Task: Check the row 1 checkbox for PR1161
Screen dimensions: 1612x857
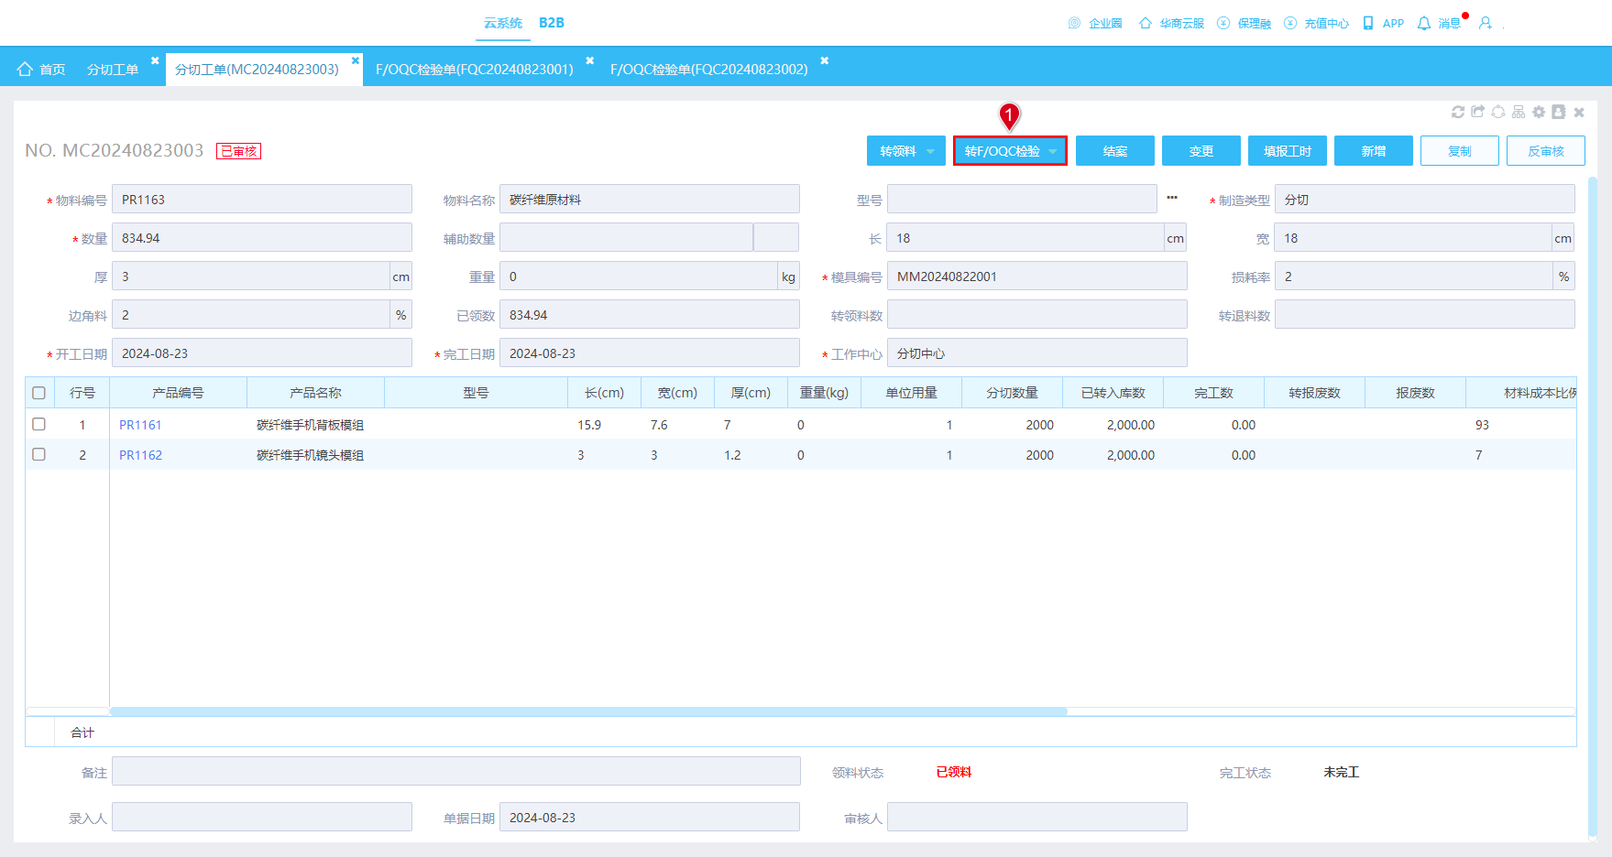Action: pos(38,424)
